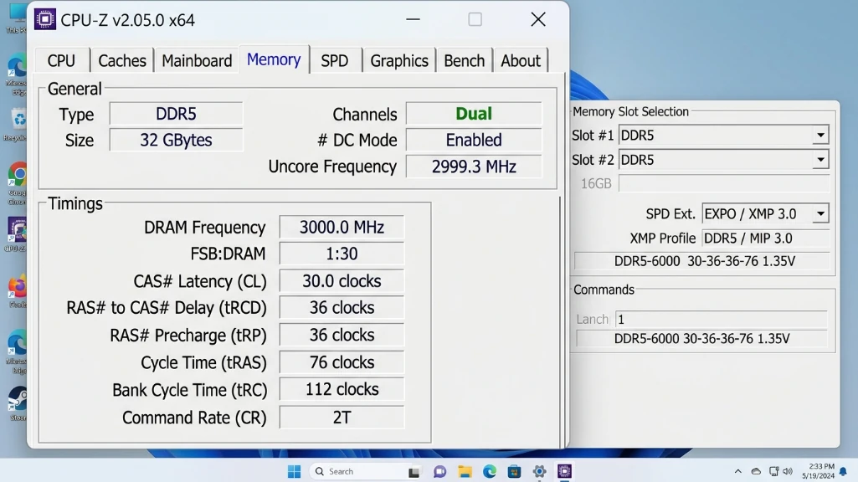Click the empty 16GB field
858x482 pixels.
(x=723, y=183)
